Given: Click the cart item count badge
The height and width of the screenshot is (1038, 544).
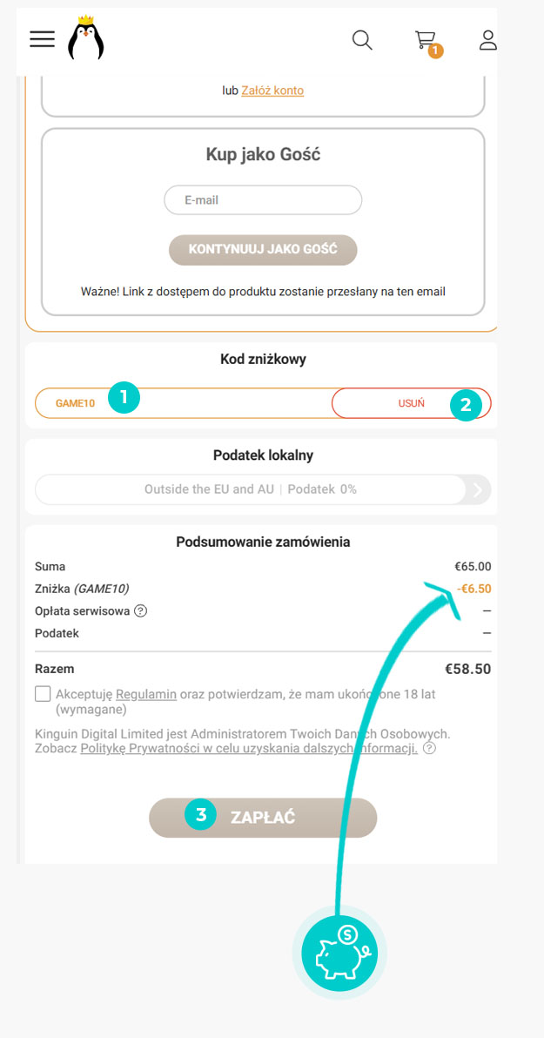Looking at the screenshot, I should point(435,51).
